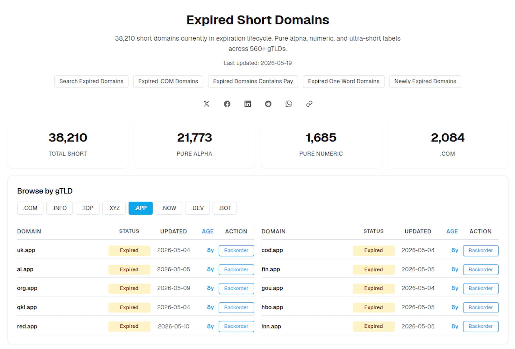The height and width of the screenshot is (349, 515).
Task: Click the Browse by gTLD heading
Action: pyautogui.click(x=45, y=191)
